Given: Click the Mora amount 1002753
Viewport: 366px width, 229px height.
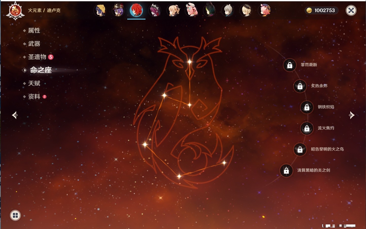Looking at the screenshot, I should (x=324, y=10).
